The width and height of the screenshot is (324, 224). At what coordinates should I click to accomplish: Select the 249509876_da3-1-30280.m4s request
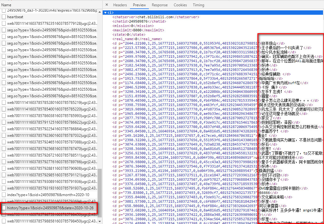click(x=49, y=10)
